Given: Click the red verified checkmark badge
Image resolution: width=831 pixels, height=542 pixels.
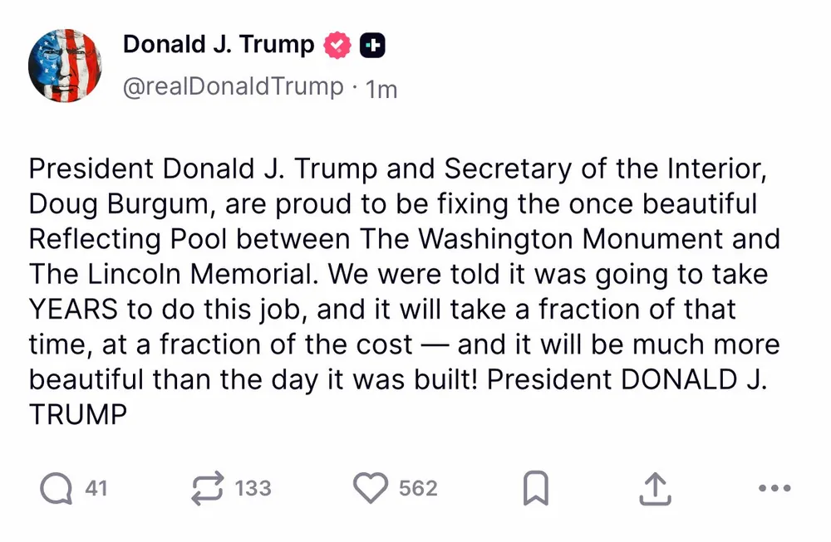Looking at the screenshot, I should click(x=337, y=46).
